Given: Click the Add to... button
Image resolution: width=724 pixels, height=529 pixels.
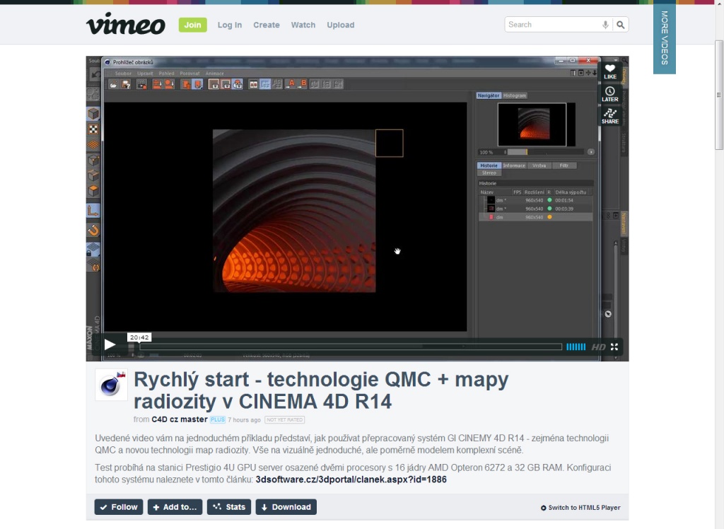Looking at the screenshot, I should click(175, 507).
